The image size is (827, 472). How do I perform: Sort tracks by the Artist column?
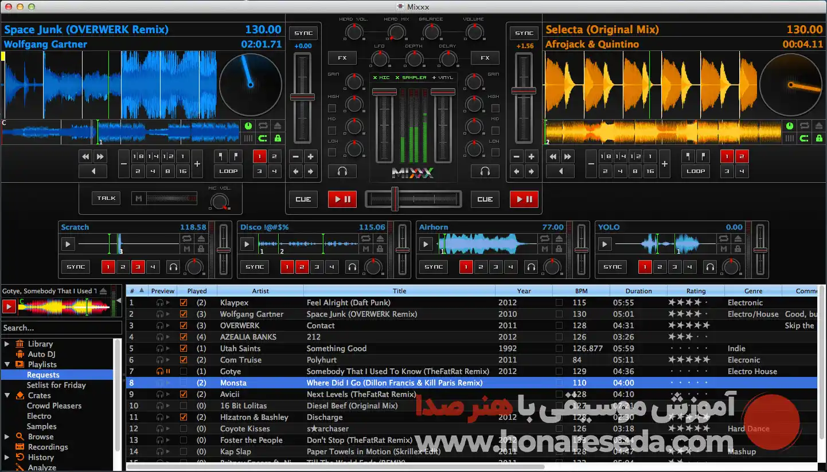pyautogui.click(x=260, y=291)
